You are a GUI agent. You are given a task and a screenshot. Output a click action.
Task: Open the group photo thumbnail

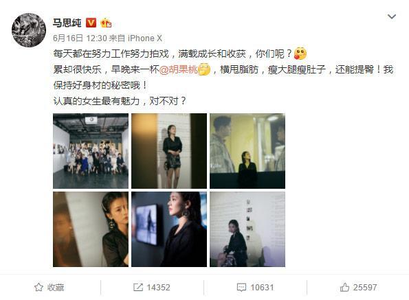tap(91, 151)
